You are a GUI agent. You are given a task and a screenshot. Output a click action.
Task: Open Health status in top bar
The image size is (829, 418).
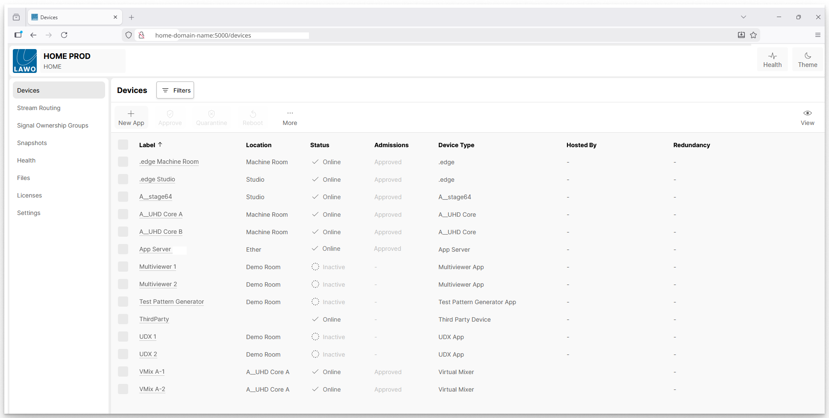click(x=772, y=60)
